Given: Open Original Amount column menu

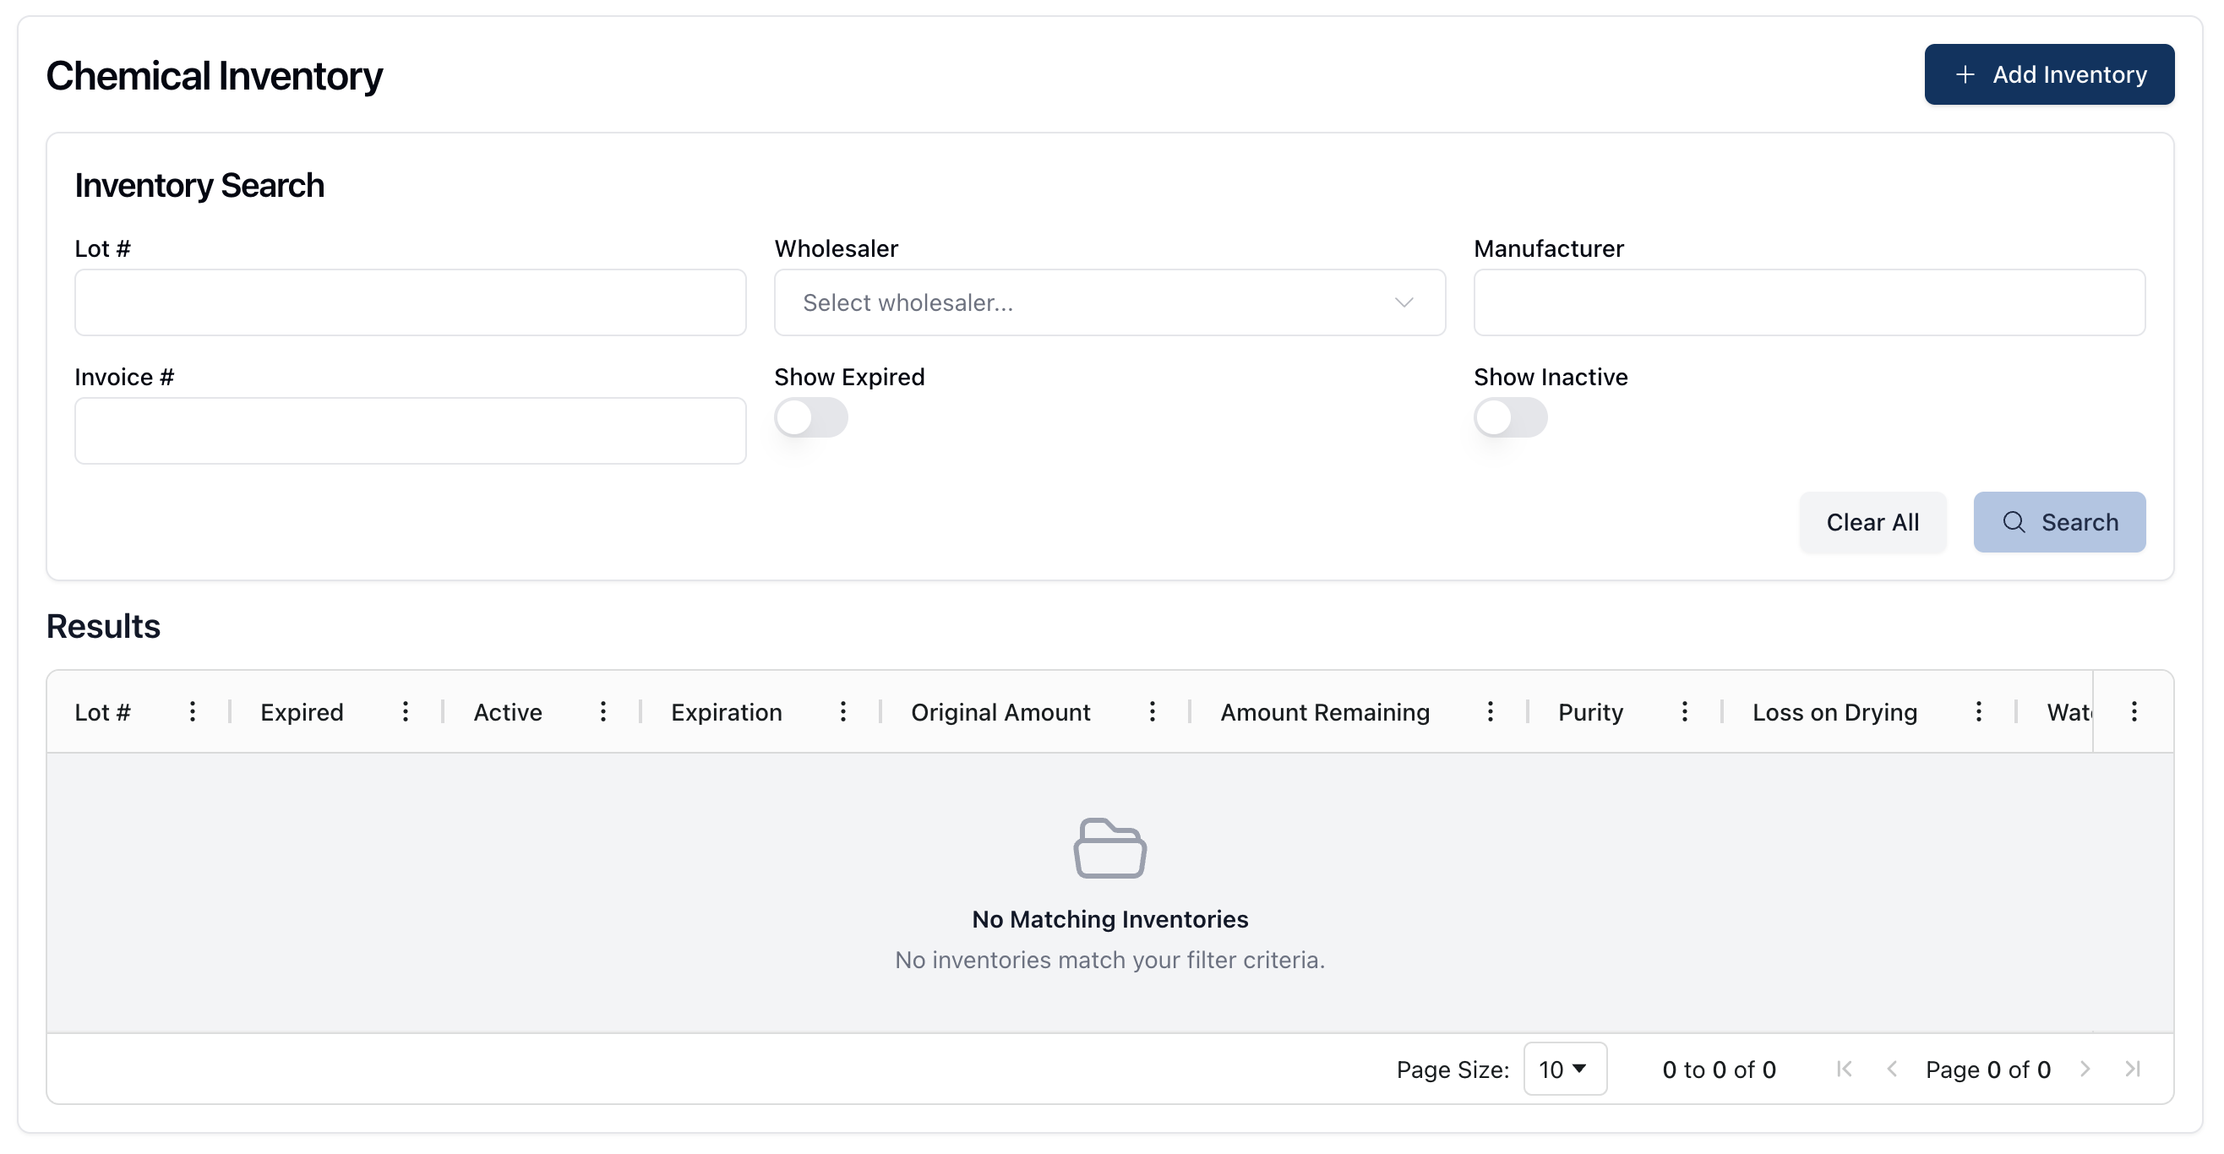Looking at the screenshot, I should [x=1152, y=711].
